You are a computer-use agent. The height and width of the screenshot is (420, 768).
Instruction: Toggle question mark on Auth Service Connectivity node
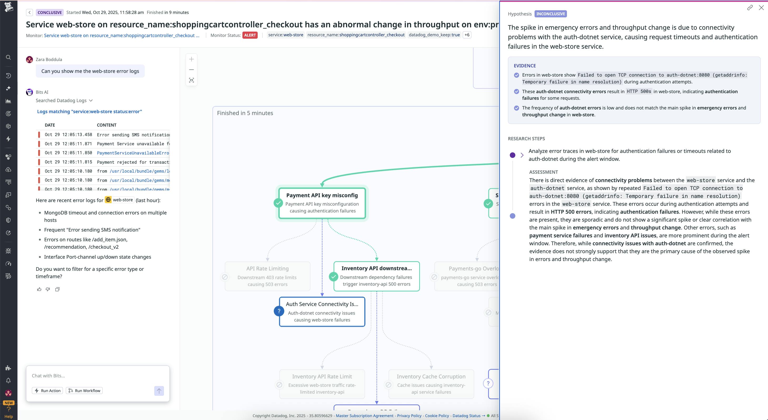279,311
